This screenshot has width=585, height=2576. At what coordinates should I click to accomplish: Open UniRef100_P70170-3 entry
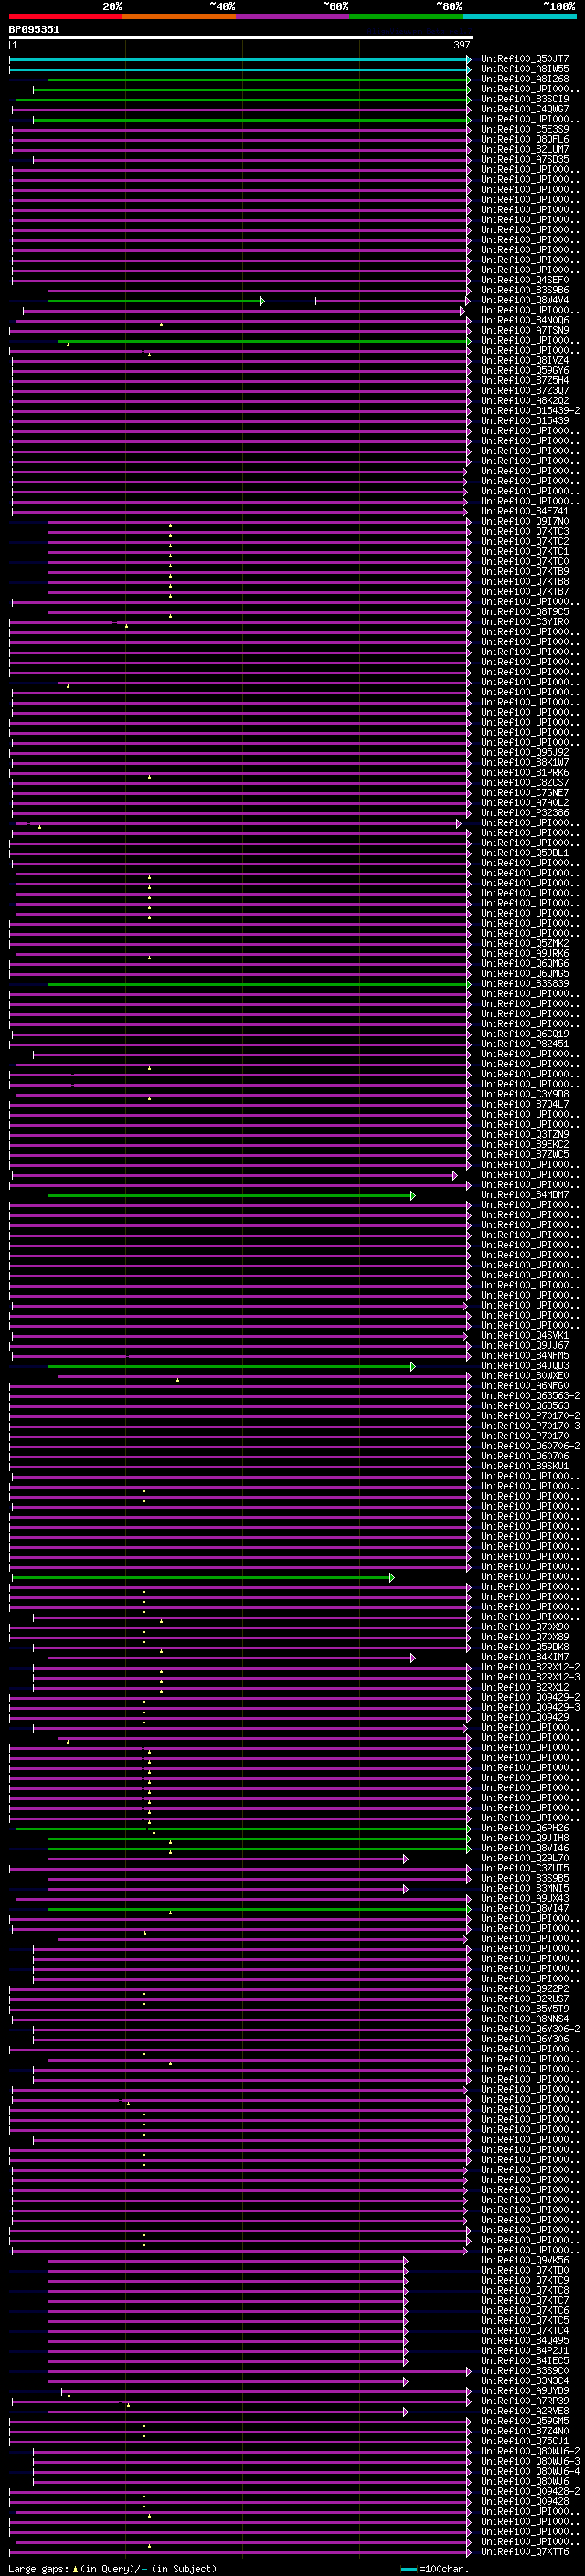[x=530, y=1426]
